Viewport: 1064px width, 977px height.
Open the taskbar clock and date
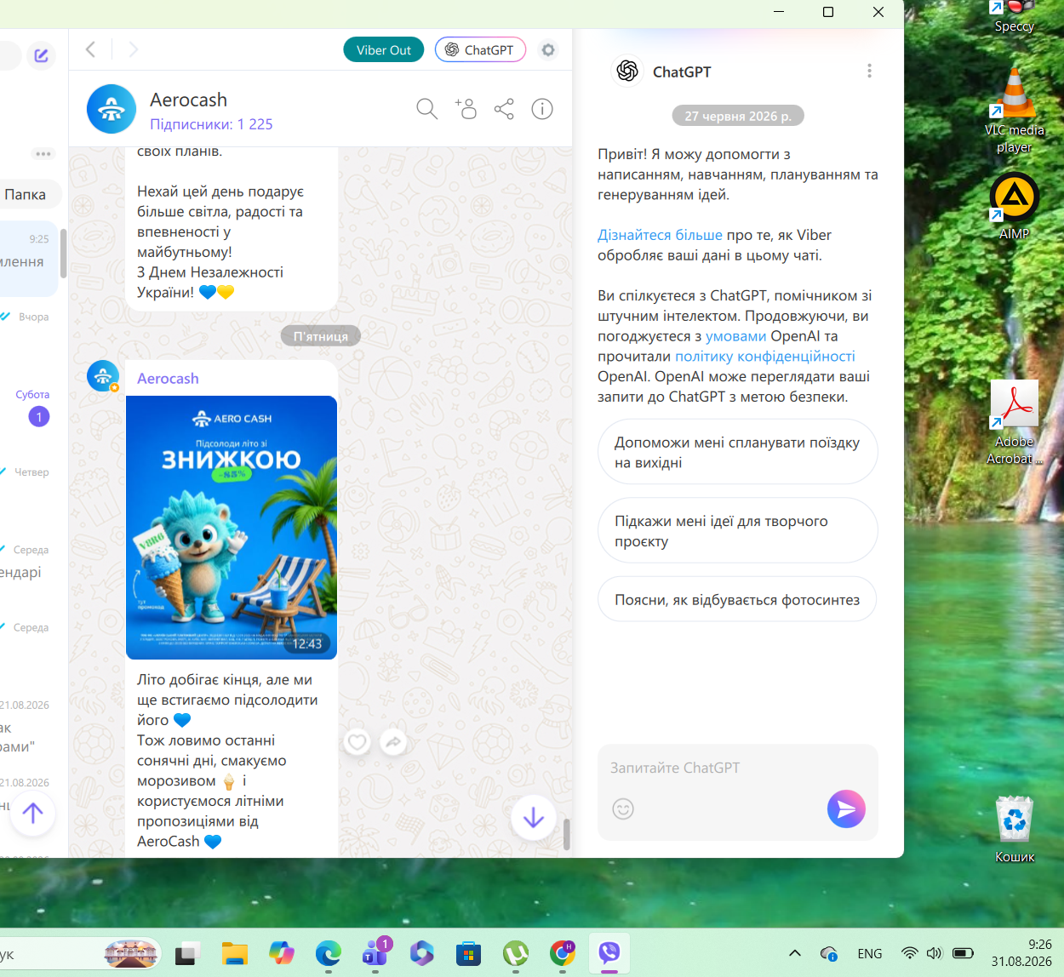(x=1021, y=953)
